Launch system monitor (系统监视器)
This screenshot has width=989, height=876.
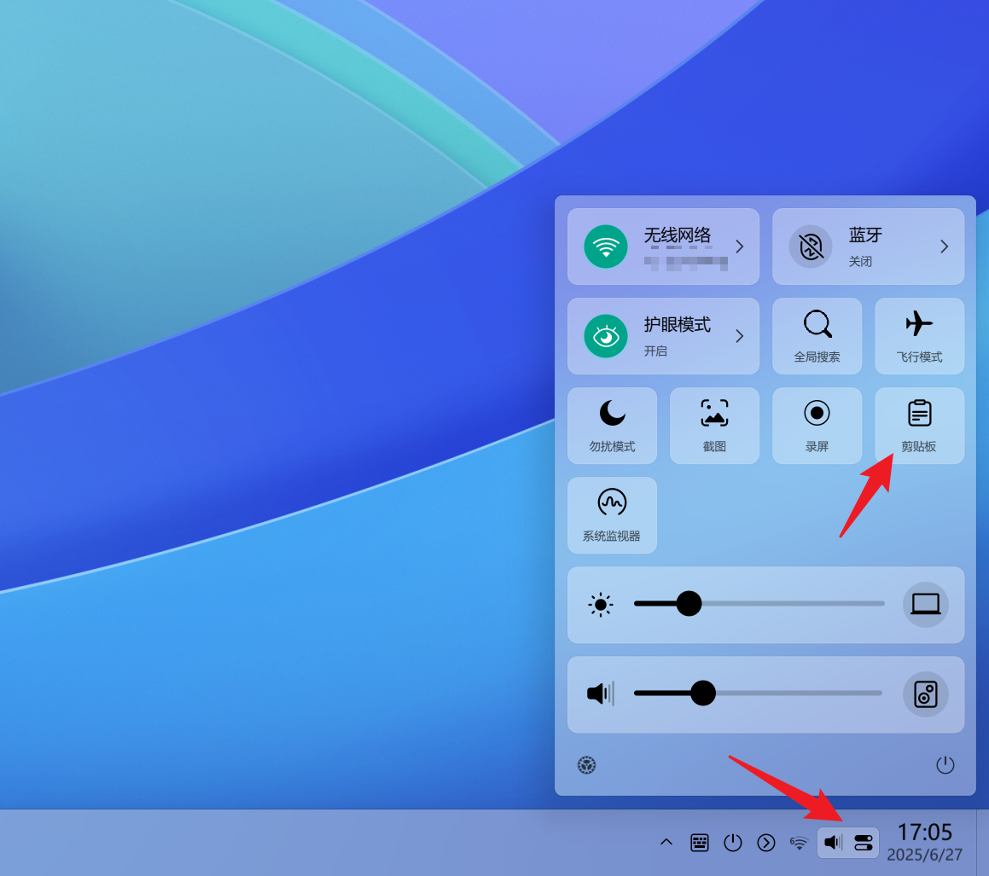612,515
